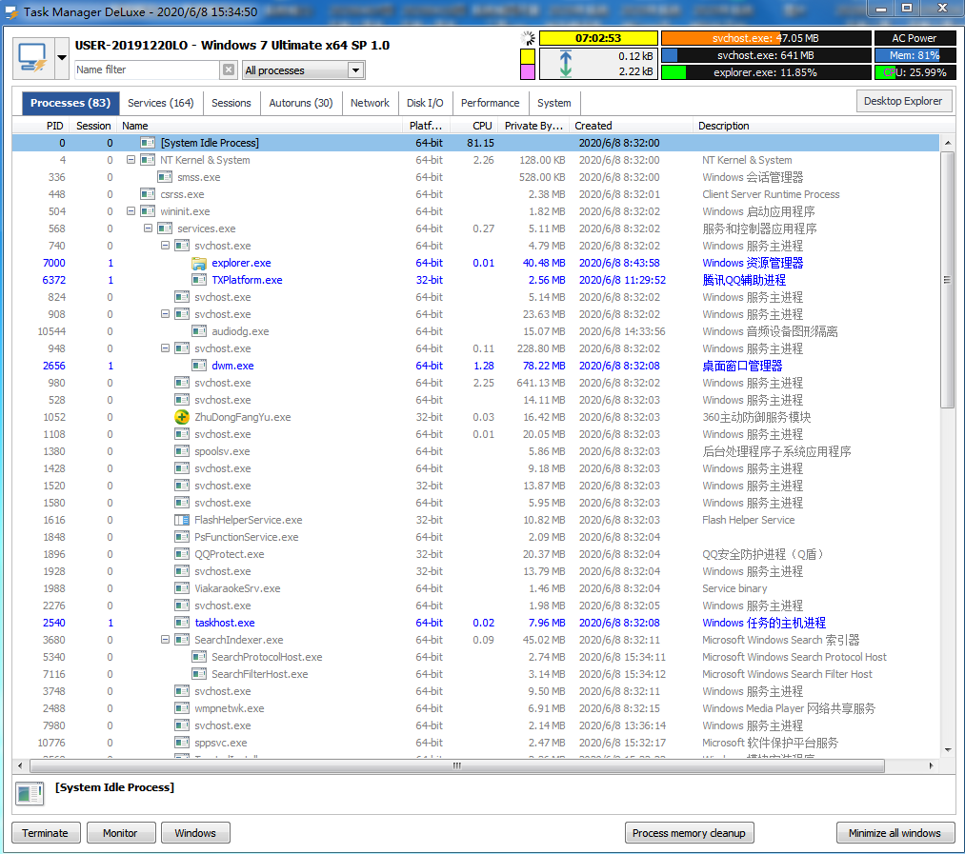Viewport: 965px width, 854px height.
Task: Switch to the Performance tab
Action: tap(490, 103)
